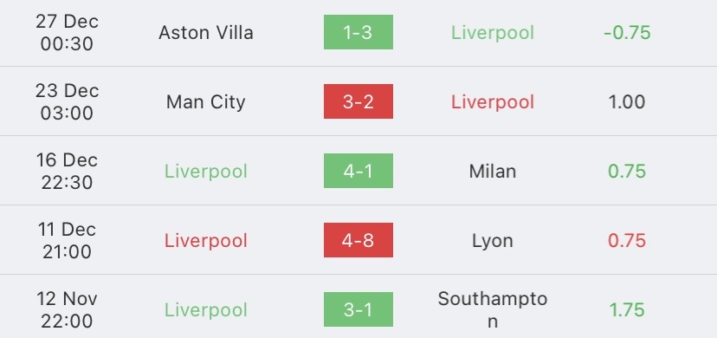Open the 1-3 Aston Villa score badge
The image size is (717, 338).
(358, 32)
